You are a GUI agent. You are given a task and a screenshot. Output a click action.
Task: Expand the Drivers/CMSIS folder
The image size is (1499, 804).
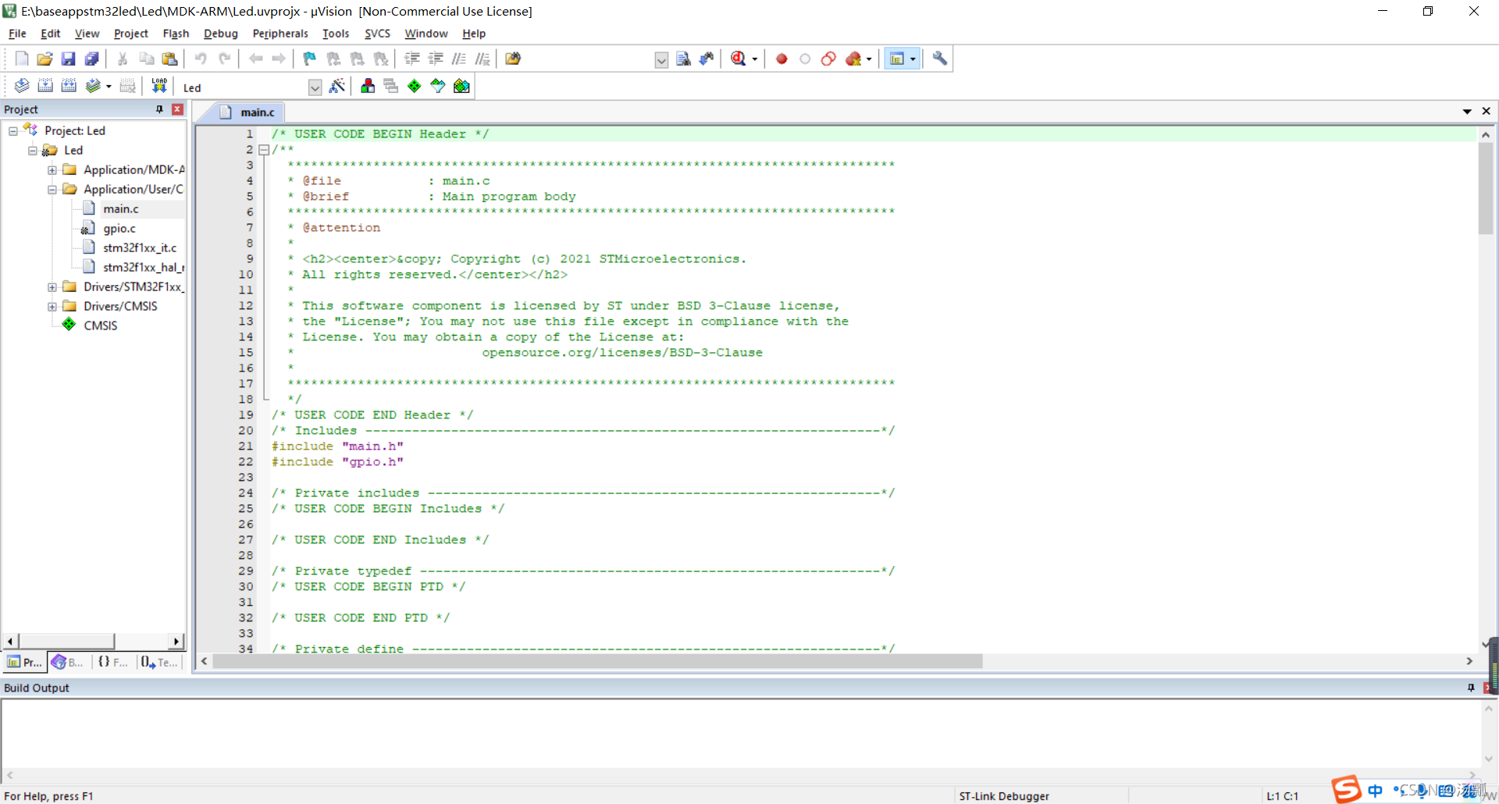pyautogui.click(x=52, y=307)
